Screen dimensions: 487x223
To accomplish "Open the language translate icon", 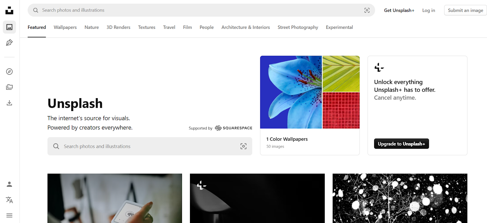I will [x=9, y=200].
